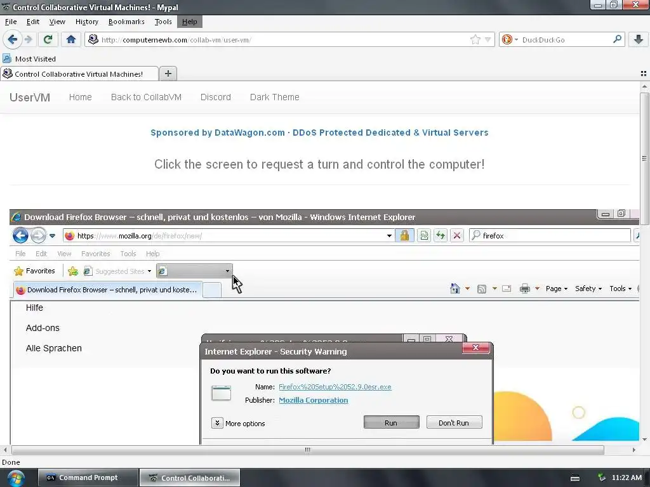Click Run in Security Warning dialog
This screenshot has width=650, height=487.
[x=391, y=422]
